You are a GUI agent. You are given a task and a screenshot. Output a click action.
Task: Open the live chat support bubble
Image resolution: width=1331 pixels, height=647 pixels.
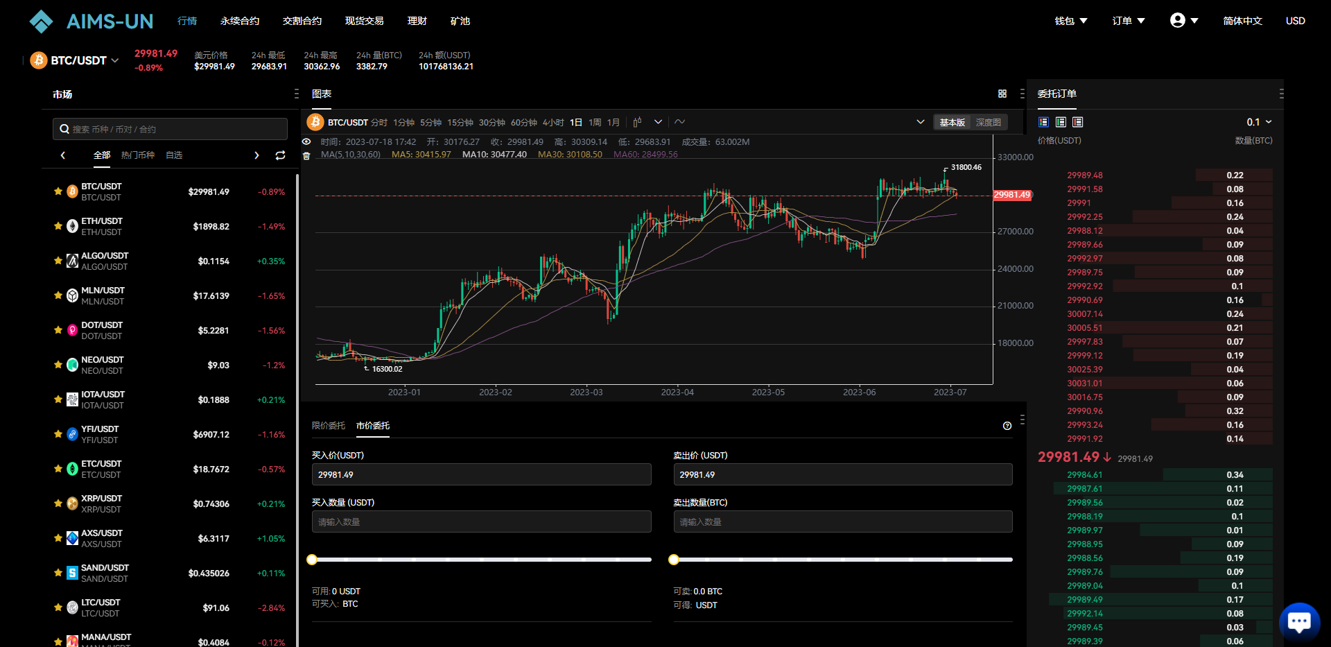(x=1298, y=621)
